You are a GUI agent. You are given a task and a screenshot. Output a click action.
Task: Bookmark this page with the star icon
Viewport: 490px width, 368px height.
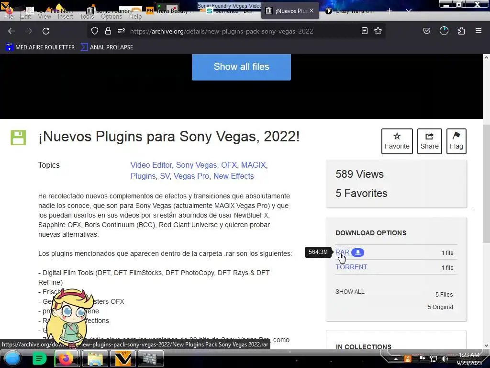[x=378, y=31]
